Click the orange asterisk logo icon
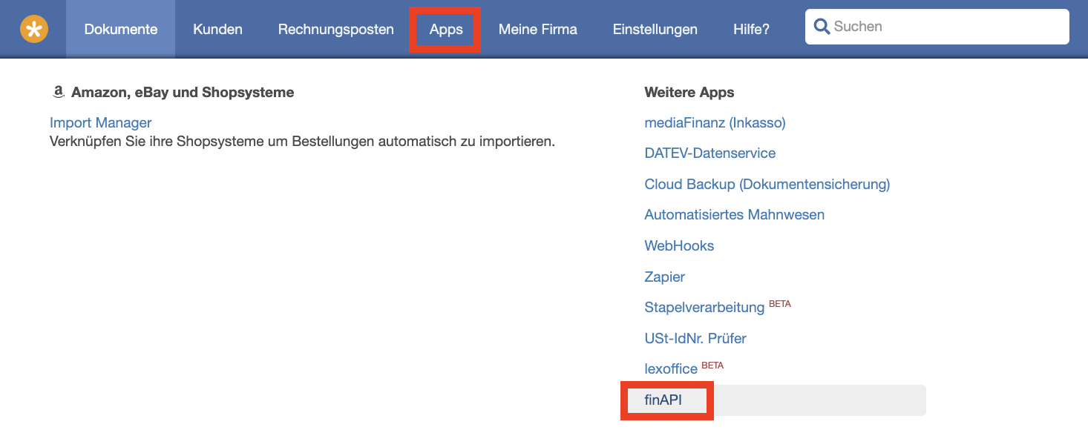This screenshot has width=1088, height=430. 34,29
